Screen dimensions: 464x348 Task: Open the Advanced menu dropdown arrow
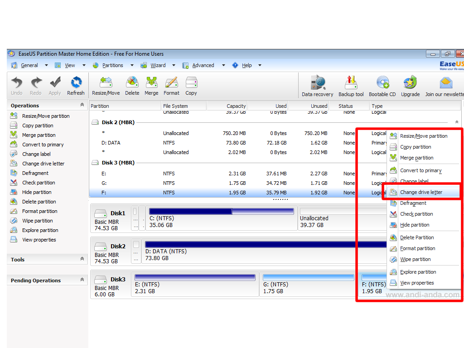(x=223, y=65)
